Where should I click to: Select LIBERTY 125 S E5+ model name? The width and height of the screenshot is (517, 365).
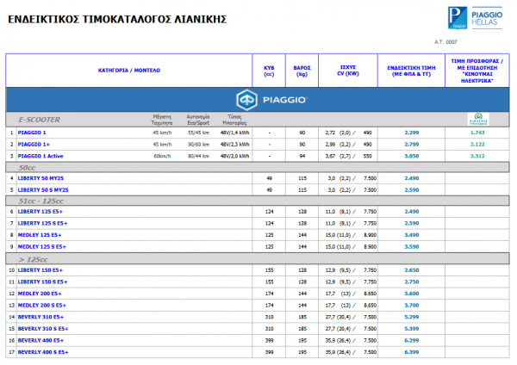click(42, 223)
